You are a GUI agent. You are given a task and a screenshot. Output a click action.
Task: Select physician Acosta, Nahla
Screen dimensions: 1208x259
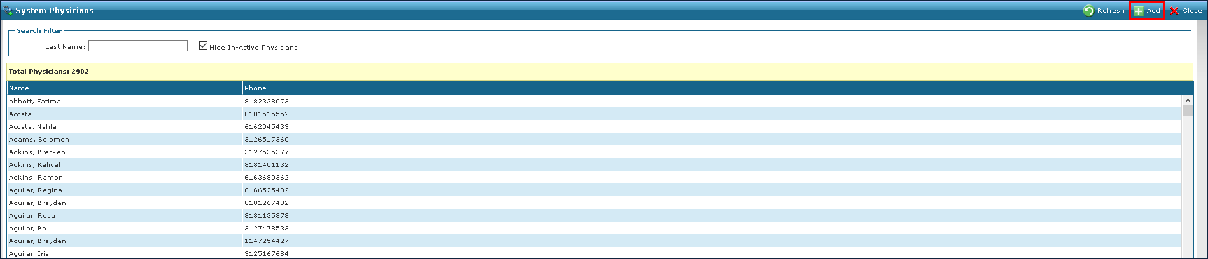(x=32, y=127)
